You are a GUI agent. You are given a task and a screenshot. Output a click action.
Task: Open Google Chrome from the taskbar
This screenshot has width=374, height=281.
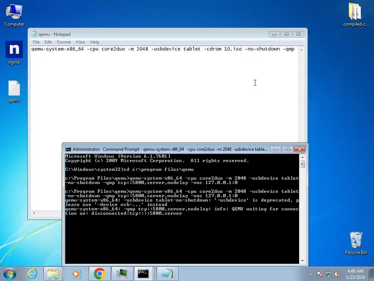pos(99,274)
